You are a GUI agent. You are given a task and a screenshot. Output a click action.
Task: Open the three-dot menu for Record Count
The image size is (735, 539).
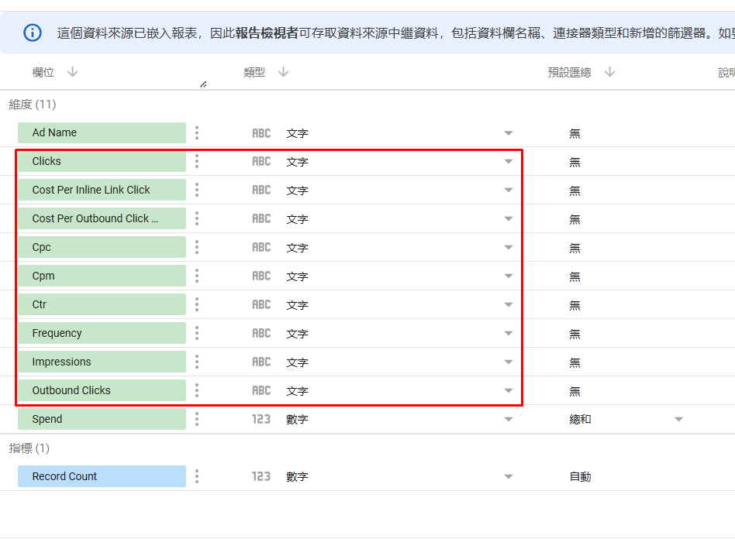197,476
